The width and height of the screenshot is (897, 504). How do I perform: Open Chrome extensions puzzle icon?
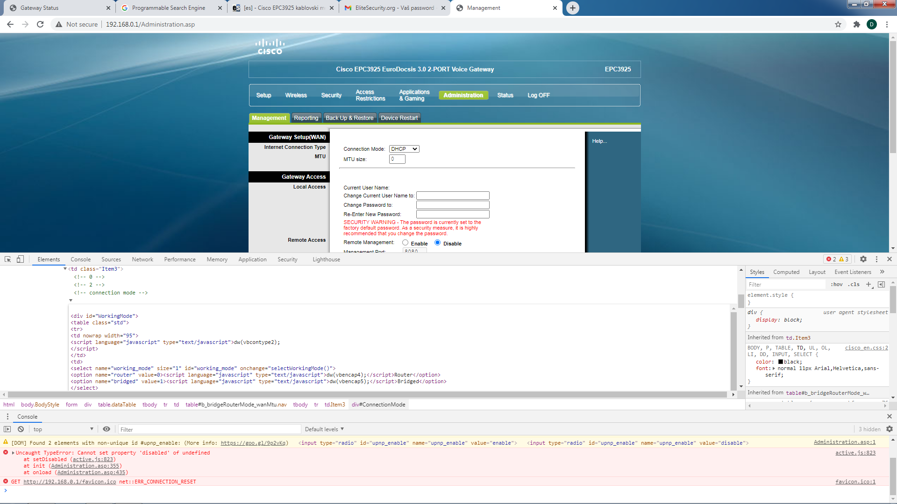[x=856, y=24]
